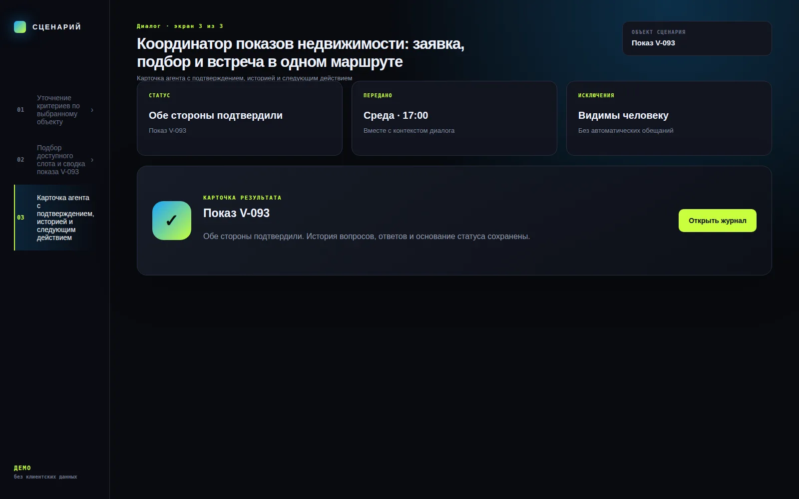Click Показ V-093 under the Статус card
Screen dimensions: 799x499
pyautogui.click(x=167, y=131)
